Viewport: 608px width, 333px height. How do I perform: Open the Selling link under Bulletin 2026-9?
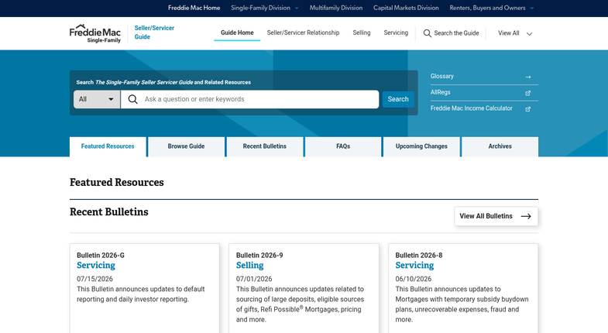[249, 266]
